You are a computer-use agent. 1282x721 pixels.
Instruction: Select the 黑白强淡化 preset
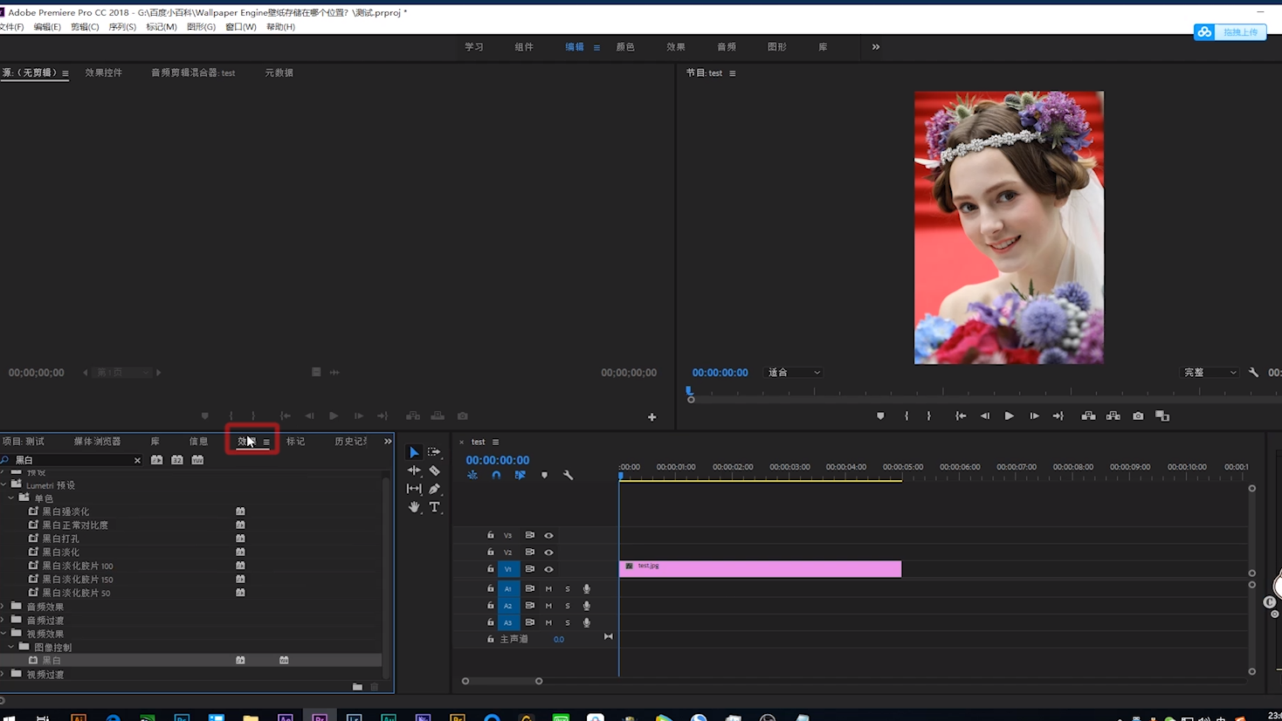pos(65,512)
